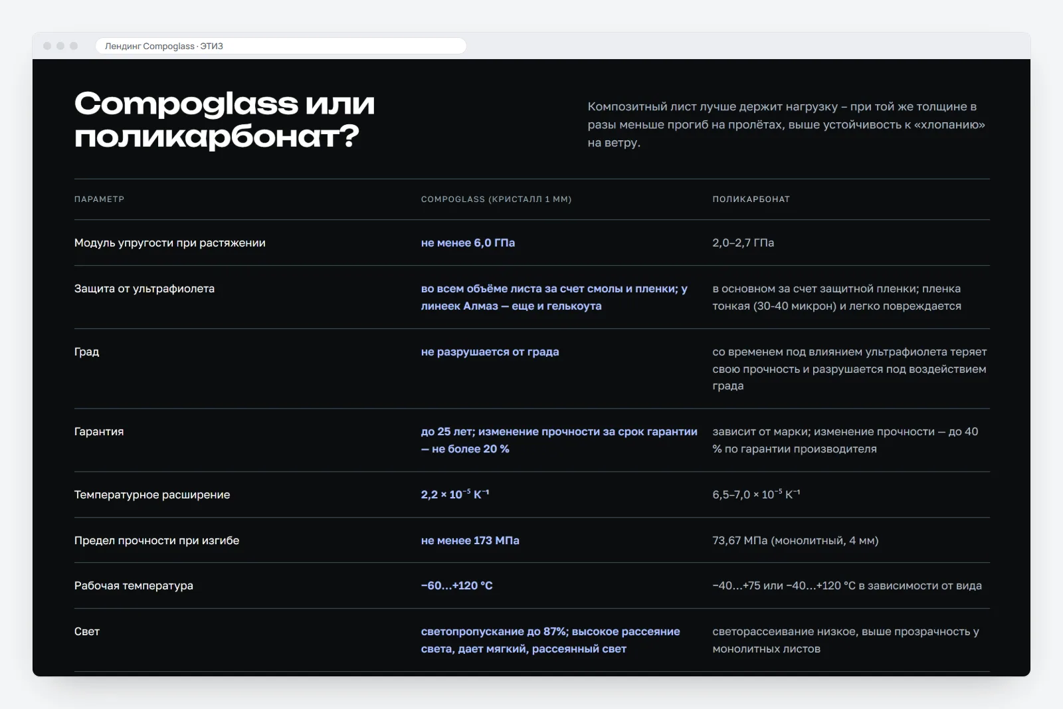Click the intro paragraph 'Композитный лист лучше держит нагрузку'
1063x709 pixels.
pos(787,124)
